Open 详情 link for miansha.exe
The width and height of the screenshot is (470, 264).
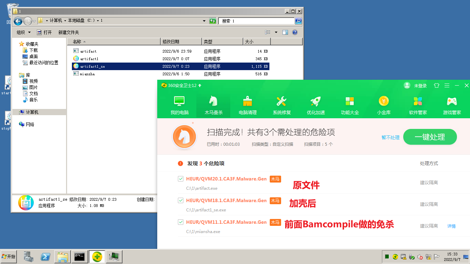pos(451,226)
